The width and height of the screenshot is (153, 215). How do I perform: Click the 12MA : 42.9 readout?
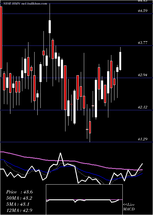pos(19,210)
